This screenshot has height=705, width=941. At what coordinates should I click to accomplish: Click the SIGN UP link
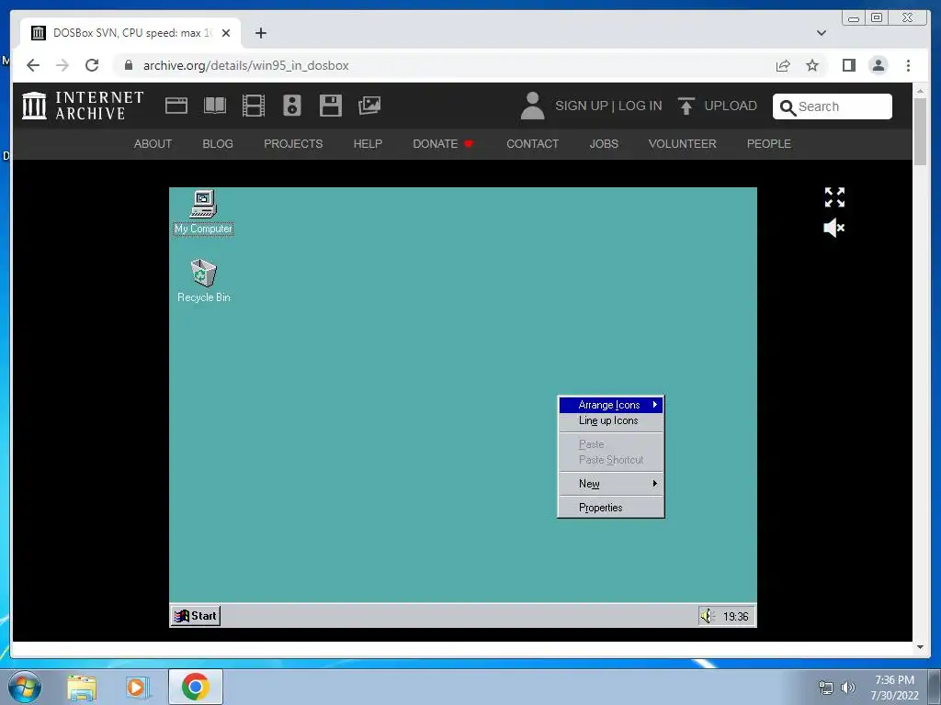tap(582, 106)
